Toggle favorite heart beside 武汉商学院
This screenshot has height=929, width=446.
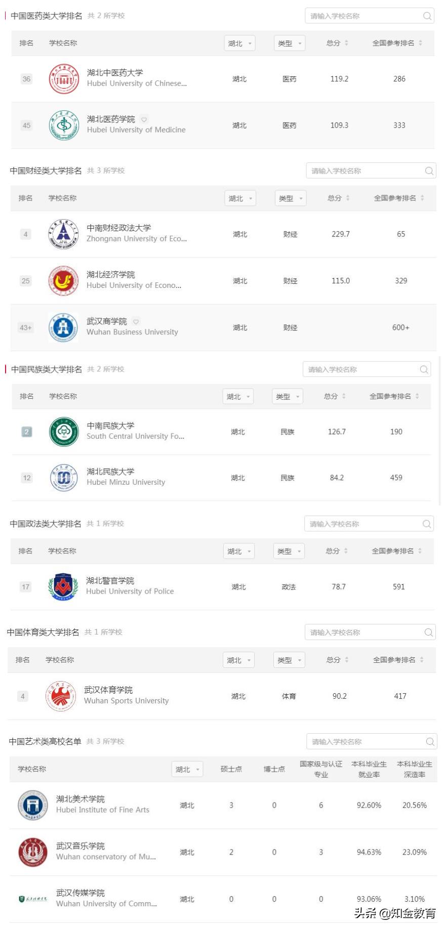pyautogui.click(x=136, y=321)
